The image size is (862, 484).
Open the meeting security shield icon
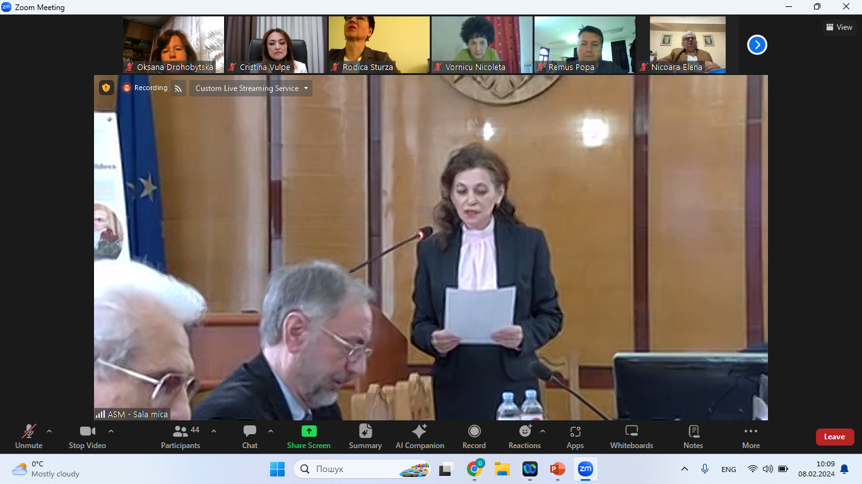(x=106, y=88)
